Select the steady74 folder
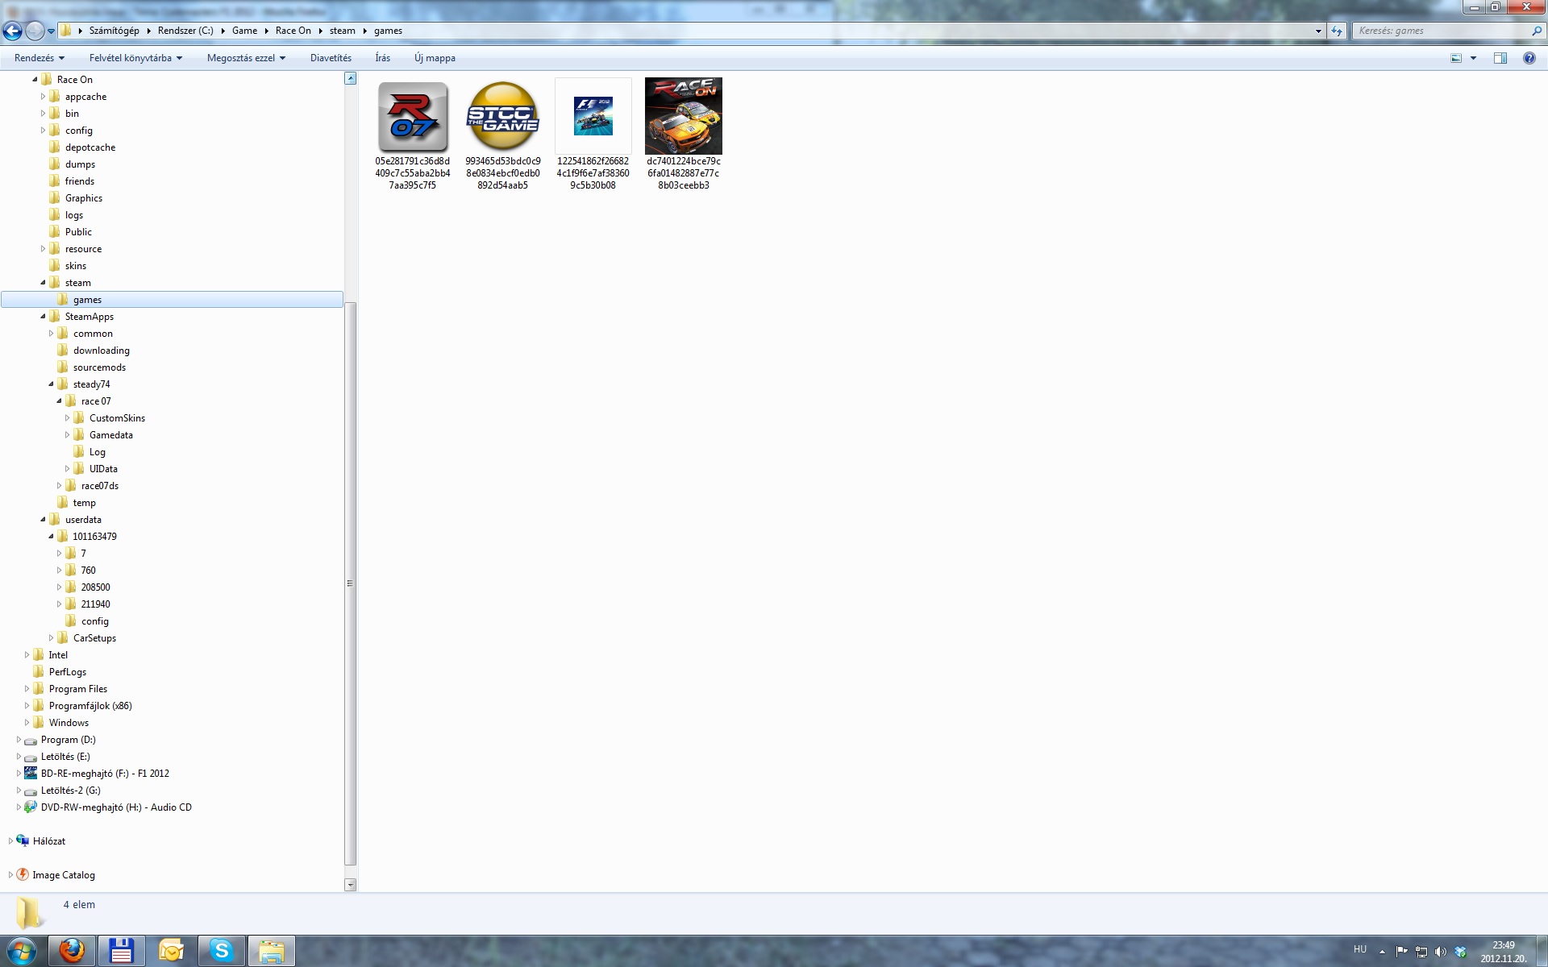 point(91,384)
